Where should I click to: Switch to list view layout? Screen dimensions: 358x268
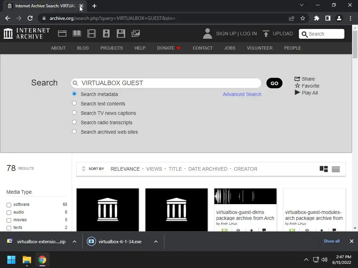(336, 169)
